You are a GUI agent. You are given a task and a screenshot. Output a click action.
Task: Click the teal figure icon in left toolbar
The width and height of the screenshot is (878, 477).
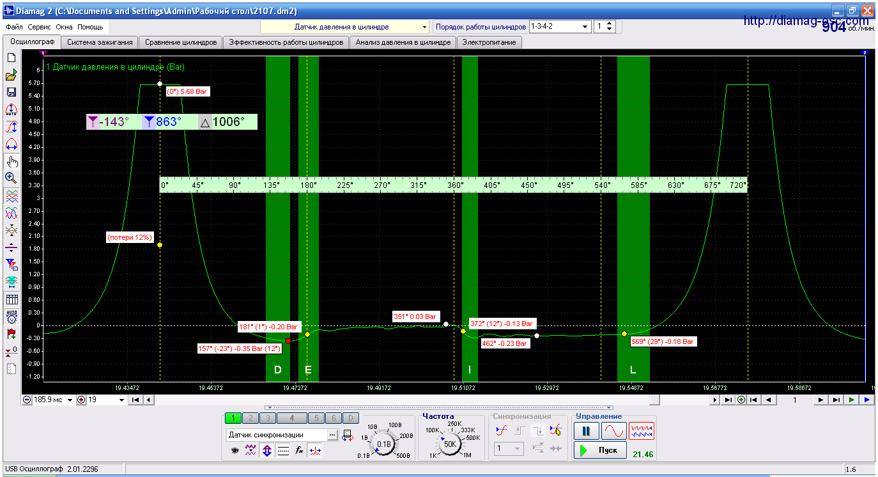point(11,281)
